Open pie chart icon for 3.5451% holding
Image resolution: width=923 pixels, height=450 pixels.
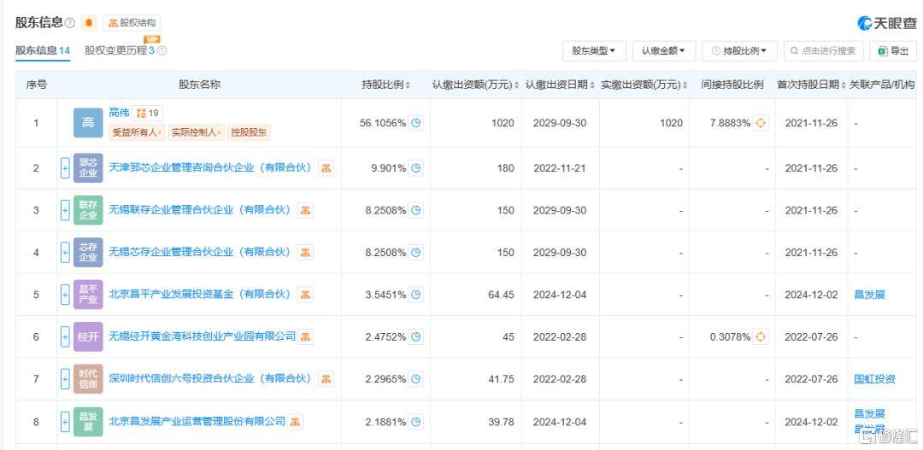coord(416,295)
